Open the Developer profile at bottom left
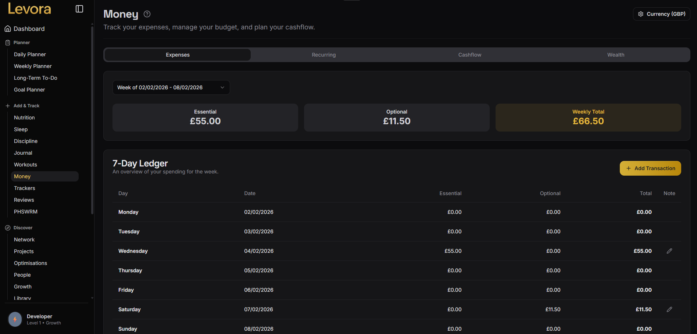Image resolution: width=697 pixels, height=334 pixels. coord(39,319)
